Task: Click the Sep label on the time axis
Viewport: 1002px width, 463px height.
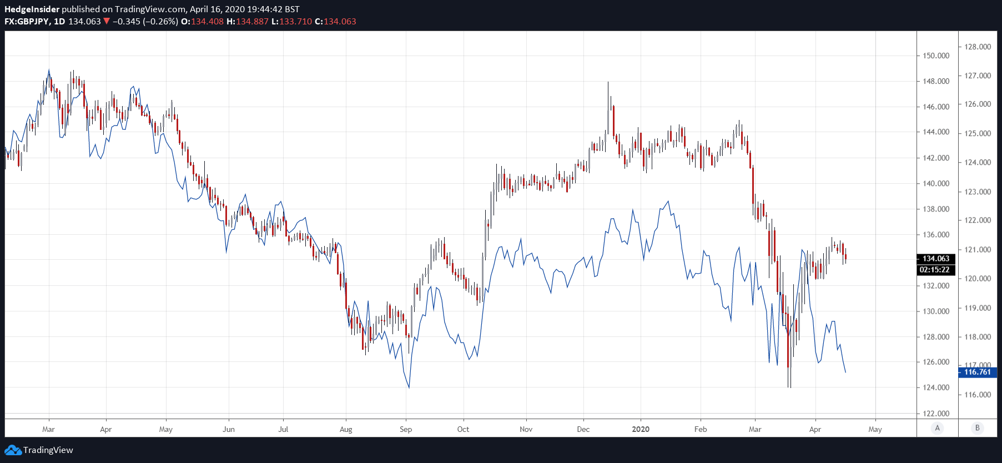Action: 406,429
